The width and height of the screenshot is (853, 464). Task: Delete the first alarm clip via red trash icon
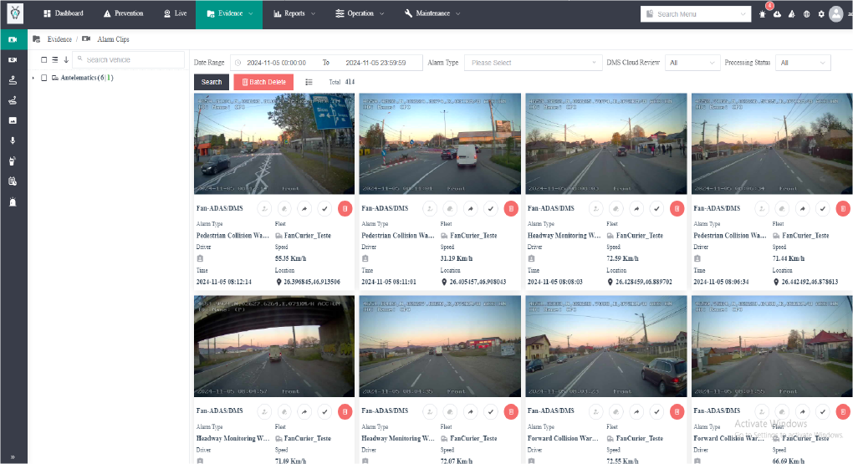tap(345, 208)
